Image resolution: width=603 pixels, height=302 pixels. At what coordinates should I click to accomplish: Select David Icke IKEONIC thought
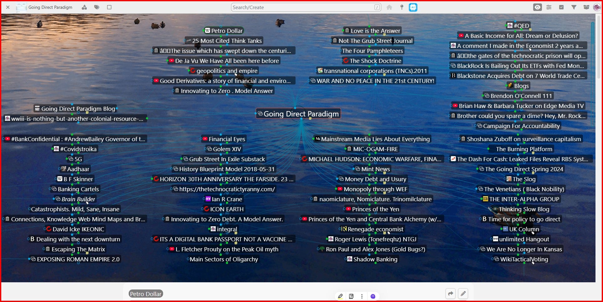(75, 229)
